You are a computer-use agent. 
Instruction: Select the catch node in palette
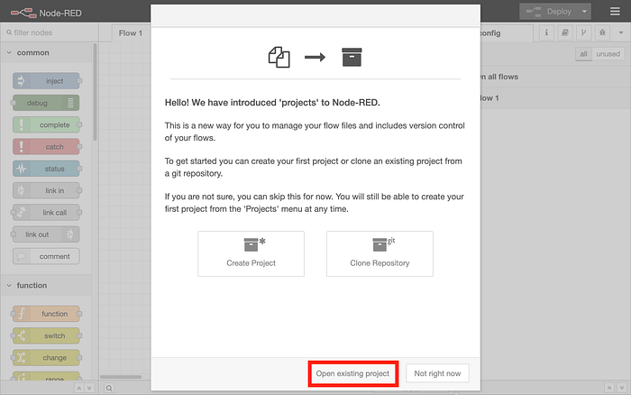click(x=46, y=147)
